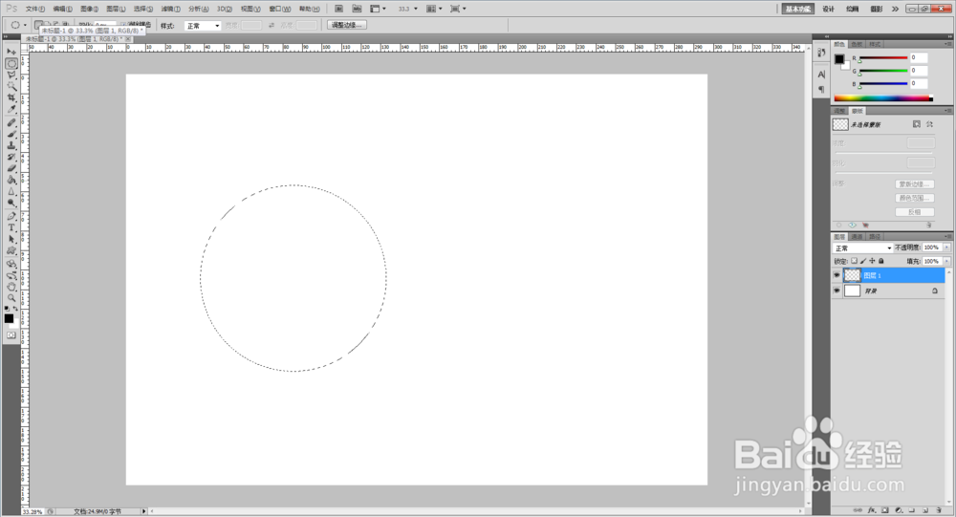956x517 pixels.
Task: Select the Pen tool
Action: click(11, 216)
